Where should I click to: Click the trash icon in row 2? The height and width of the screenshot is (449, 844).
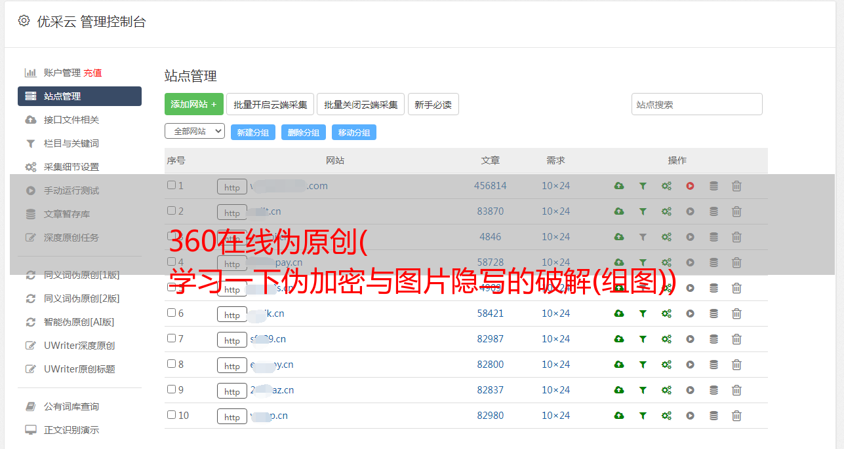(x=736, y=211)
